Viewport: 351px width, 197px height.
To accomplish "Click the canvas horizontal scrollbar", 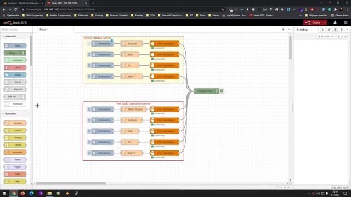I will (x=71, y=183).
